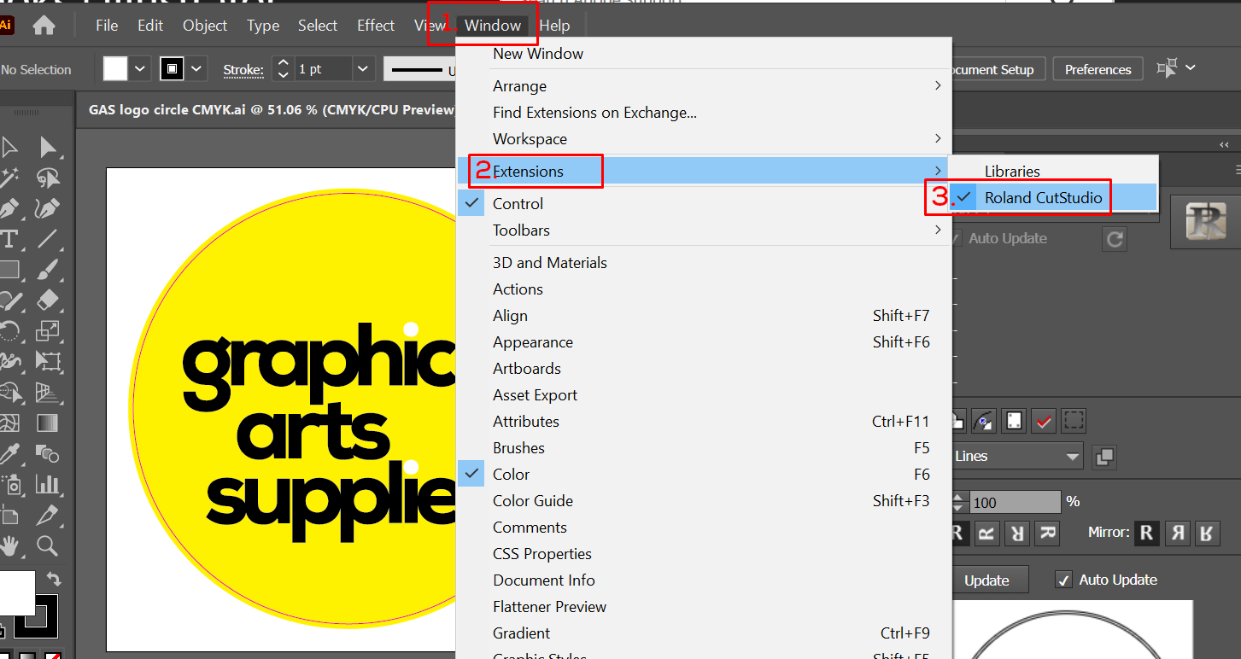1241x659 pixels.
Task: Enable the reversed R mirror option
Action: [x=1177, y=533]
